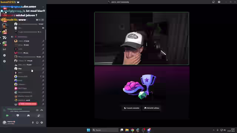Open the help icon in title bar
237x133 pixels.
pos(219,2)
